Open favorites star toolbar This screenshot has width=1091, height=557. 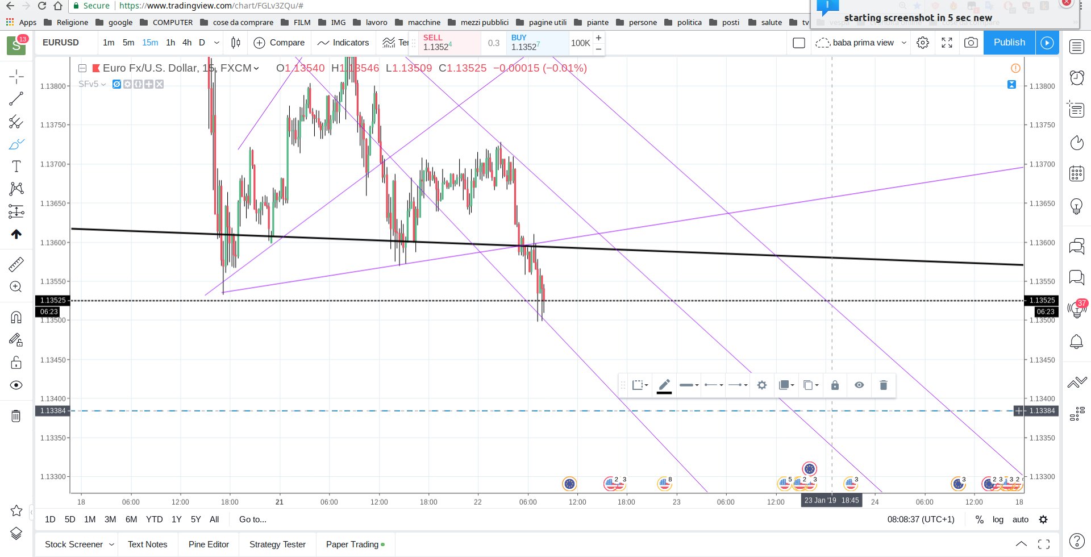point(16,510)
